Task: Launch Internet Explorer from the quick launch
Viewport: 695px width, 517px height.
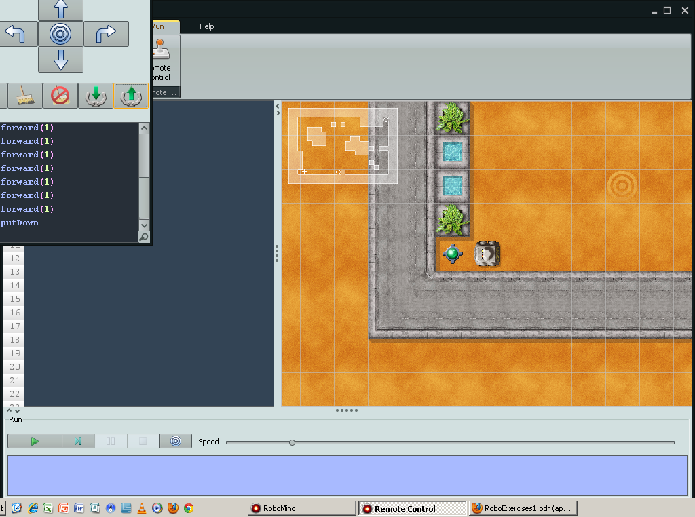Action: tap(33, 508)
